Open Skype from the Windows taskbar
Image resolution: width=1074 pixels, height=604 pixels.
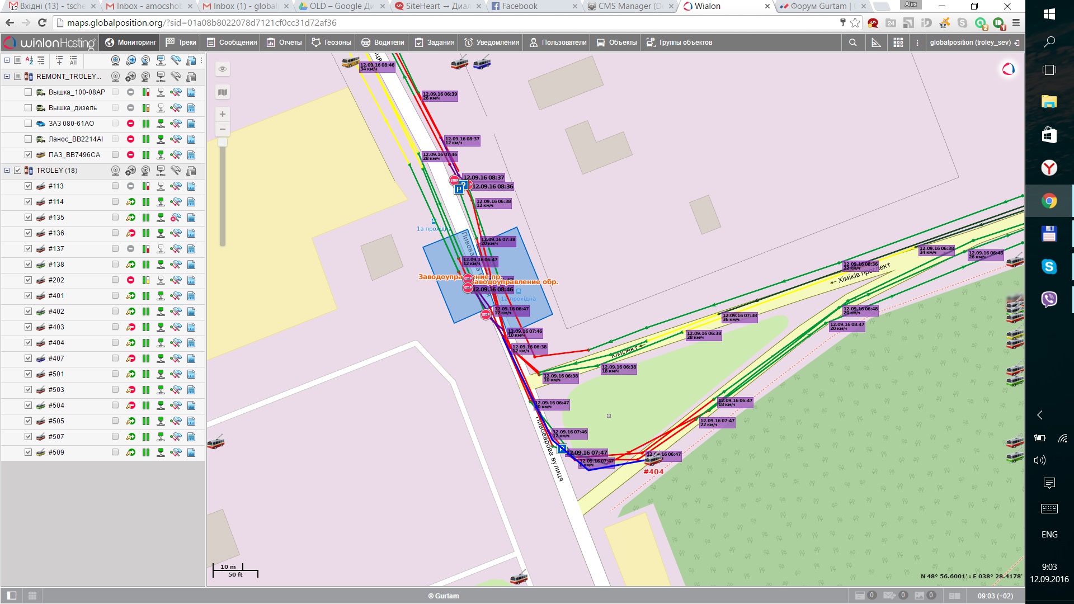(1049, 267)
